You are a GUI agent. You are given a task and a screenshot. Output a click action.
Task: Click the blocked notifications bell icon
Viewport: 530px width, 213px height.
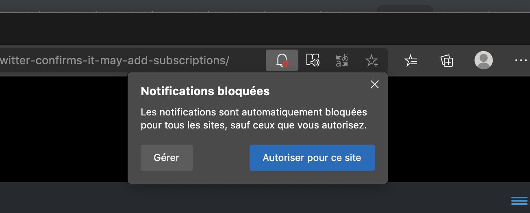[x=282, y=61]
